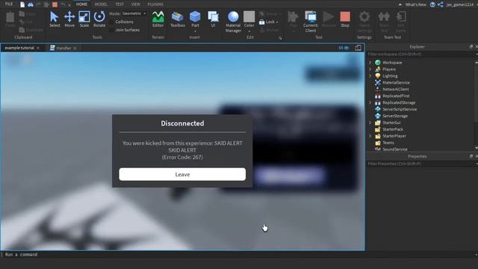Expand the Workspace tree node
The image size is (478, 269).
(370, 63)
